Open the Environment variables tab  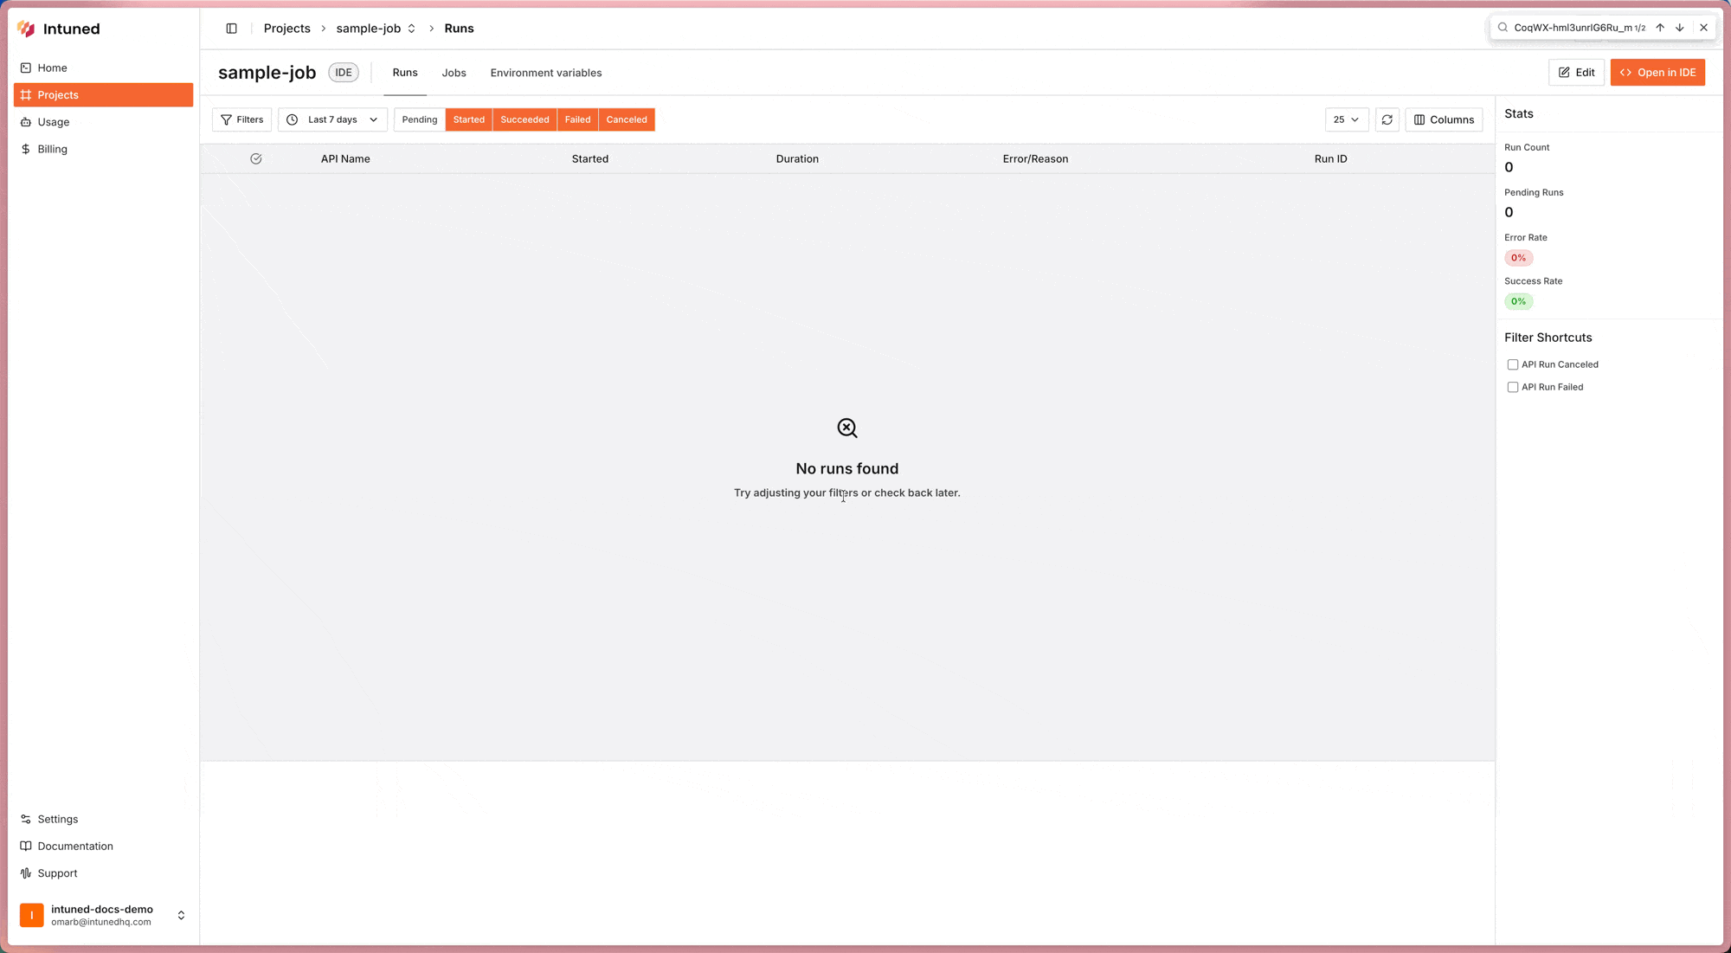(x=545, y=73)
